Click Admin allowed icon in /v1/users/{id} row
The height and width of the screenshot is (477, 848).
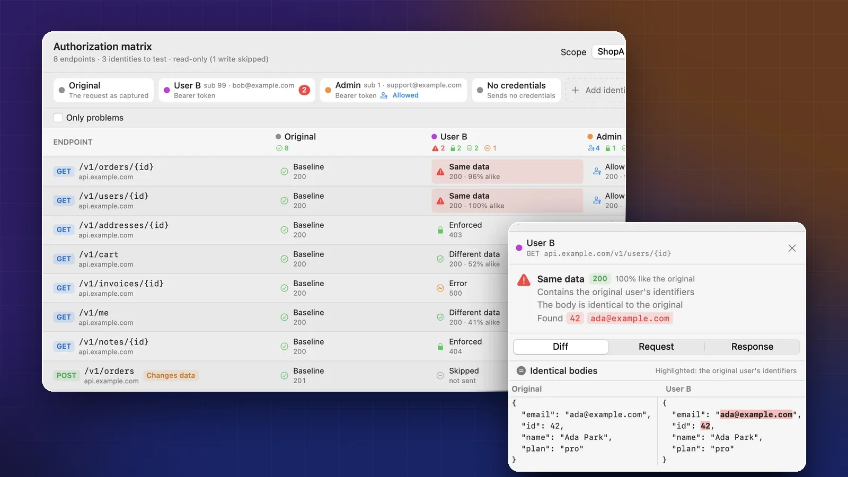coord(597,201)
